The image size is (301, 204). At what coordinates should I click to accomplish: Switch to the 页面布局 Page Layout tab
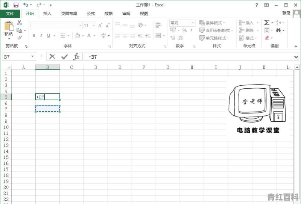tap(69, 14)
